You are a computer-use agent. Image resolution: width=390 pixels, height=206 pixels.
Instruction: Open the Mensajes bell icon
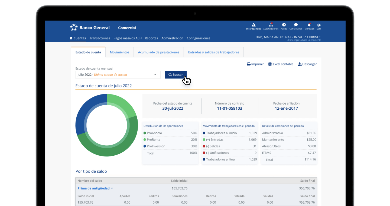(x=309, y=25)
